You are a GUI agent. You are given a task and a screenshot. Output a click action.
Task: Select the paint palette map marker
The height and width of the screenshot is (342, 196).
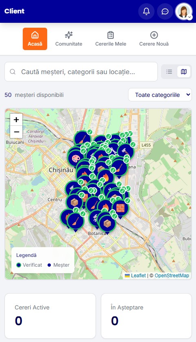click(x=76, y=158)
